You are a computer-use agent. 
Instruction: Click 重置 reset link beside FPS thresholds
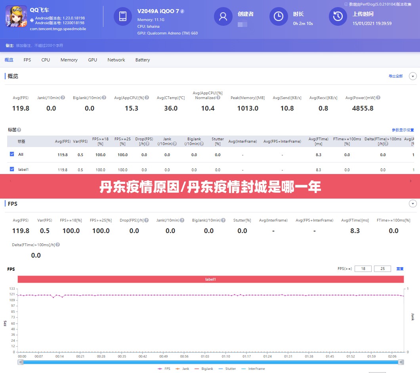400,268
